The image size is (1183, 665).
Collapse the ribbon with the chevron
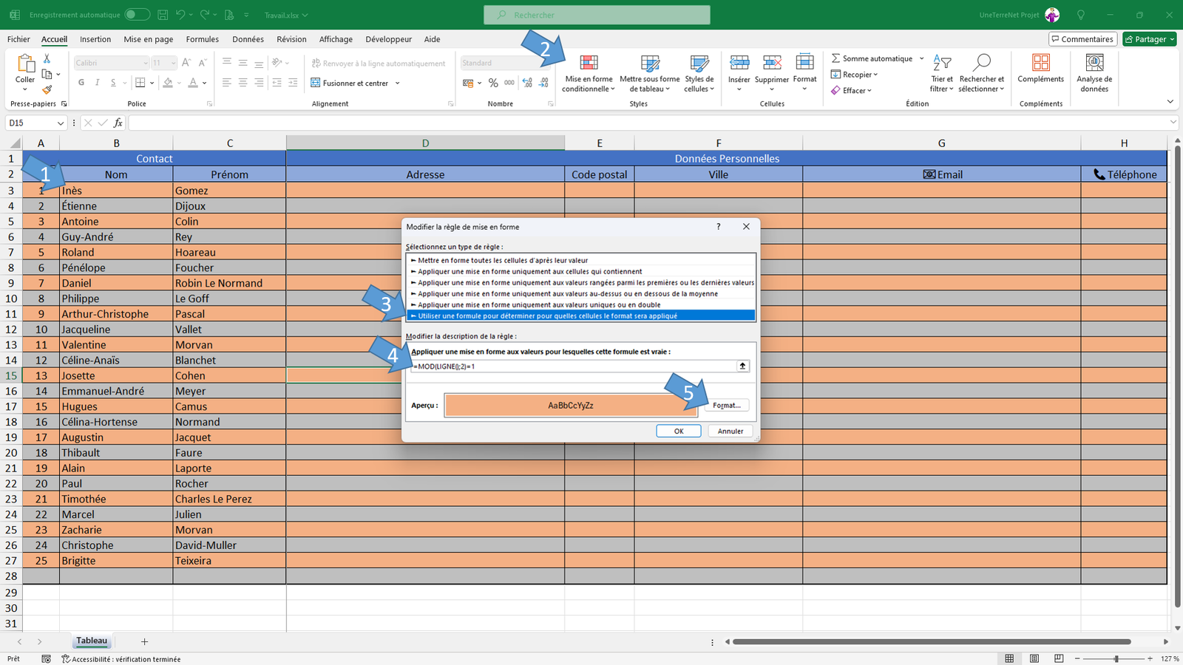pos(1170,101)
